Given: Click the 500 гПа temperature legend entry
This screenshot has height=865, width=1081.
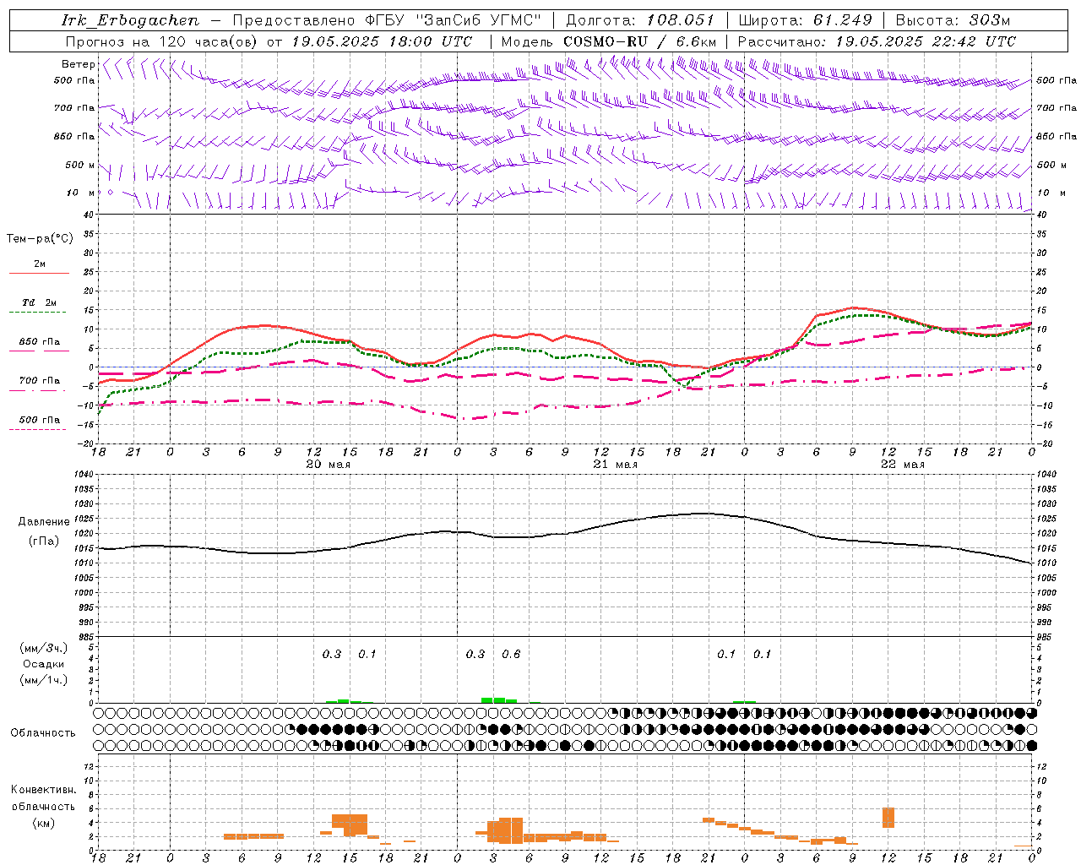Looking at the screenshot, I should coord(40,419).
